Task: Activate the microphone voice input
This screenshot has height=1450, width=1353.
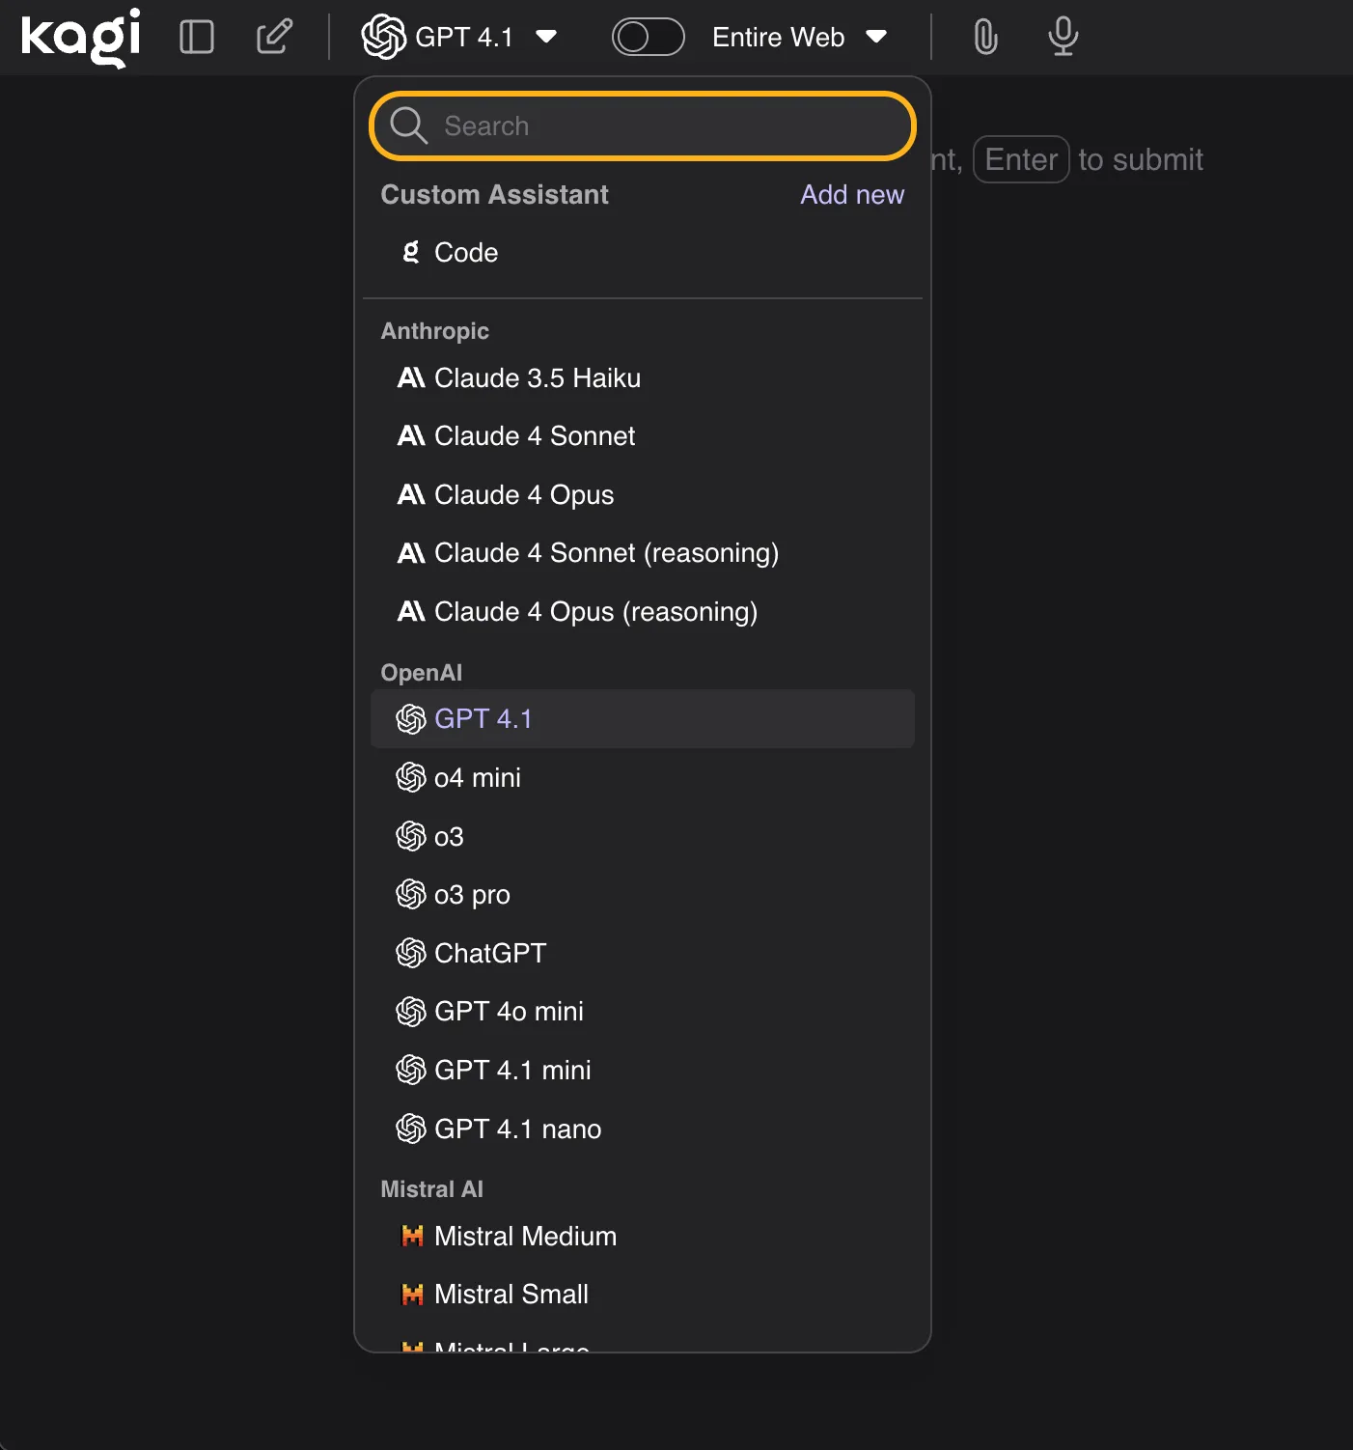Action: (1063, 37)
